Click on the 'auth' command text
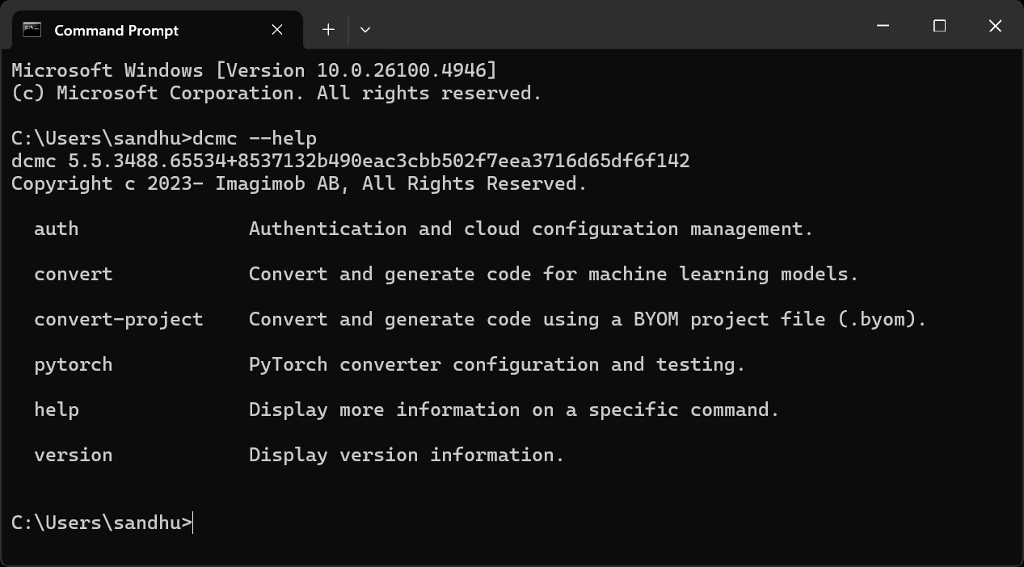 (57, 229)
